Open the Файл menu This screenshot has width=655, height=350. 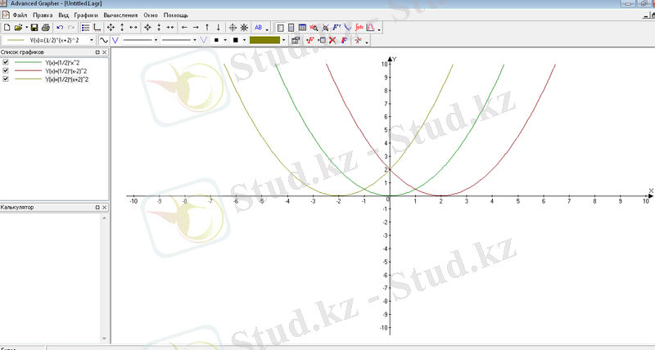point(20,16)
